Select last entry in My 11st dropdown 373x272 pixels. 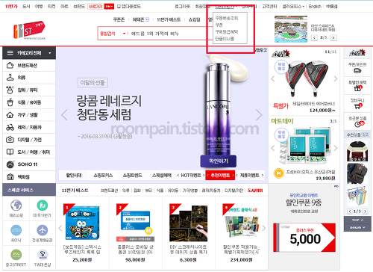[x=225, y=39]
